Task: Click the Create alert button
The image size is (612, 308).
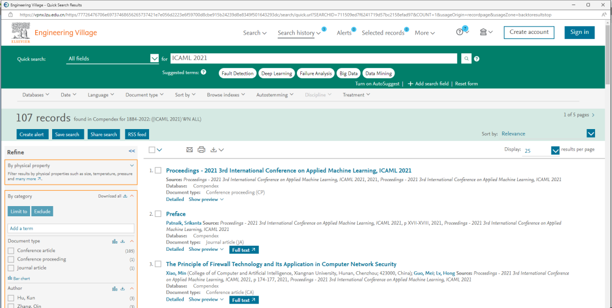Action: pos(32,134)
